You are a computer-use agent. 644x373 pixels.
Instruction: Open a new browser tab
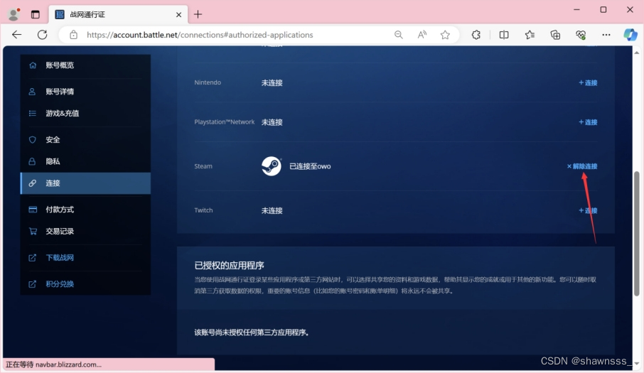tap(198, 14)
